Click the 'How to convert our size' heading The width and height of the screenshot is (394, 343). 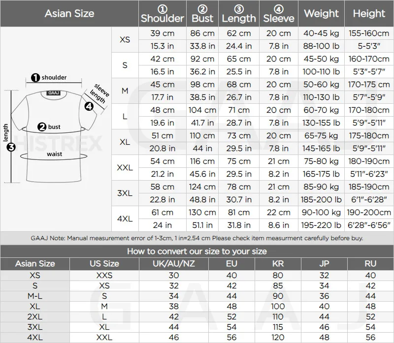coord(197,251)
